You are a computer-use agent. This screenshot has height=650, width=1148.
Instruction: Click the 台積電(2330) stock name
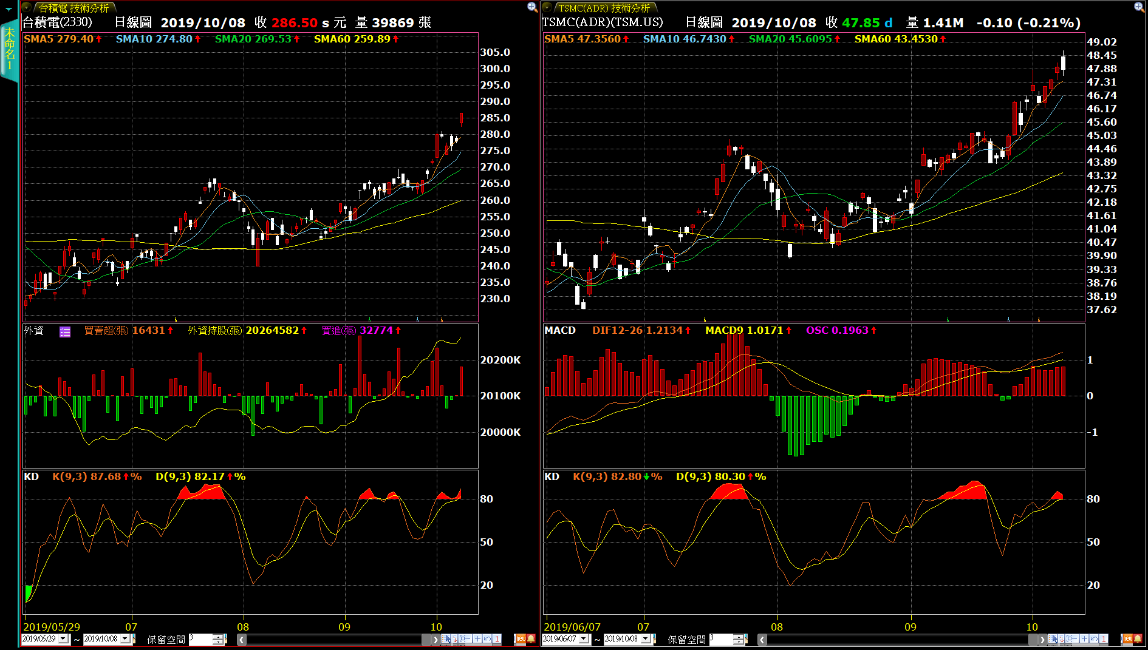coord(57,22)
